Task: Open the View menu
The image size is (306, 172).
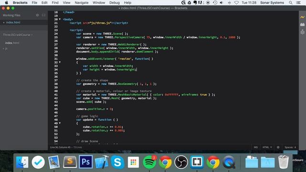Action: pos(66,3)
